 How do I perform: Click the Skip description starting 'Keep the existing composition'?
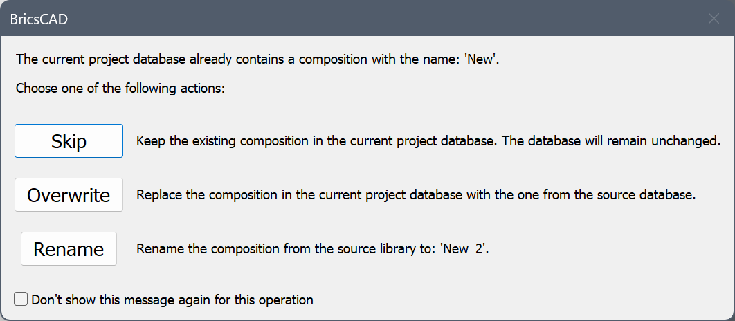coord(316,141)
